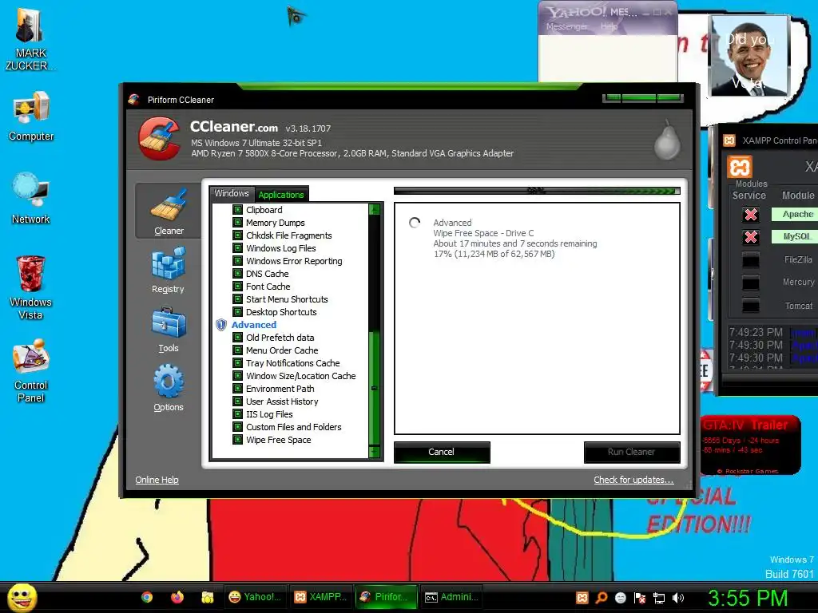Click the action center flag tray icon
The height and width of the screenshot is (613, 818).
pyautogui.click(x=640, y=598)
